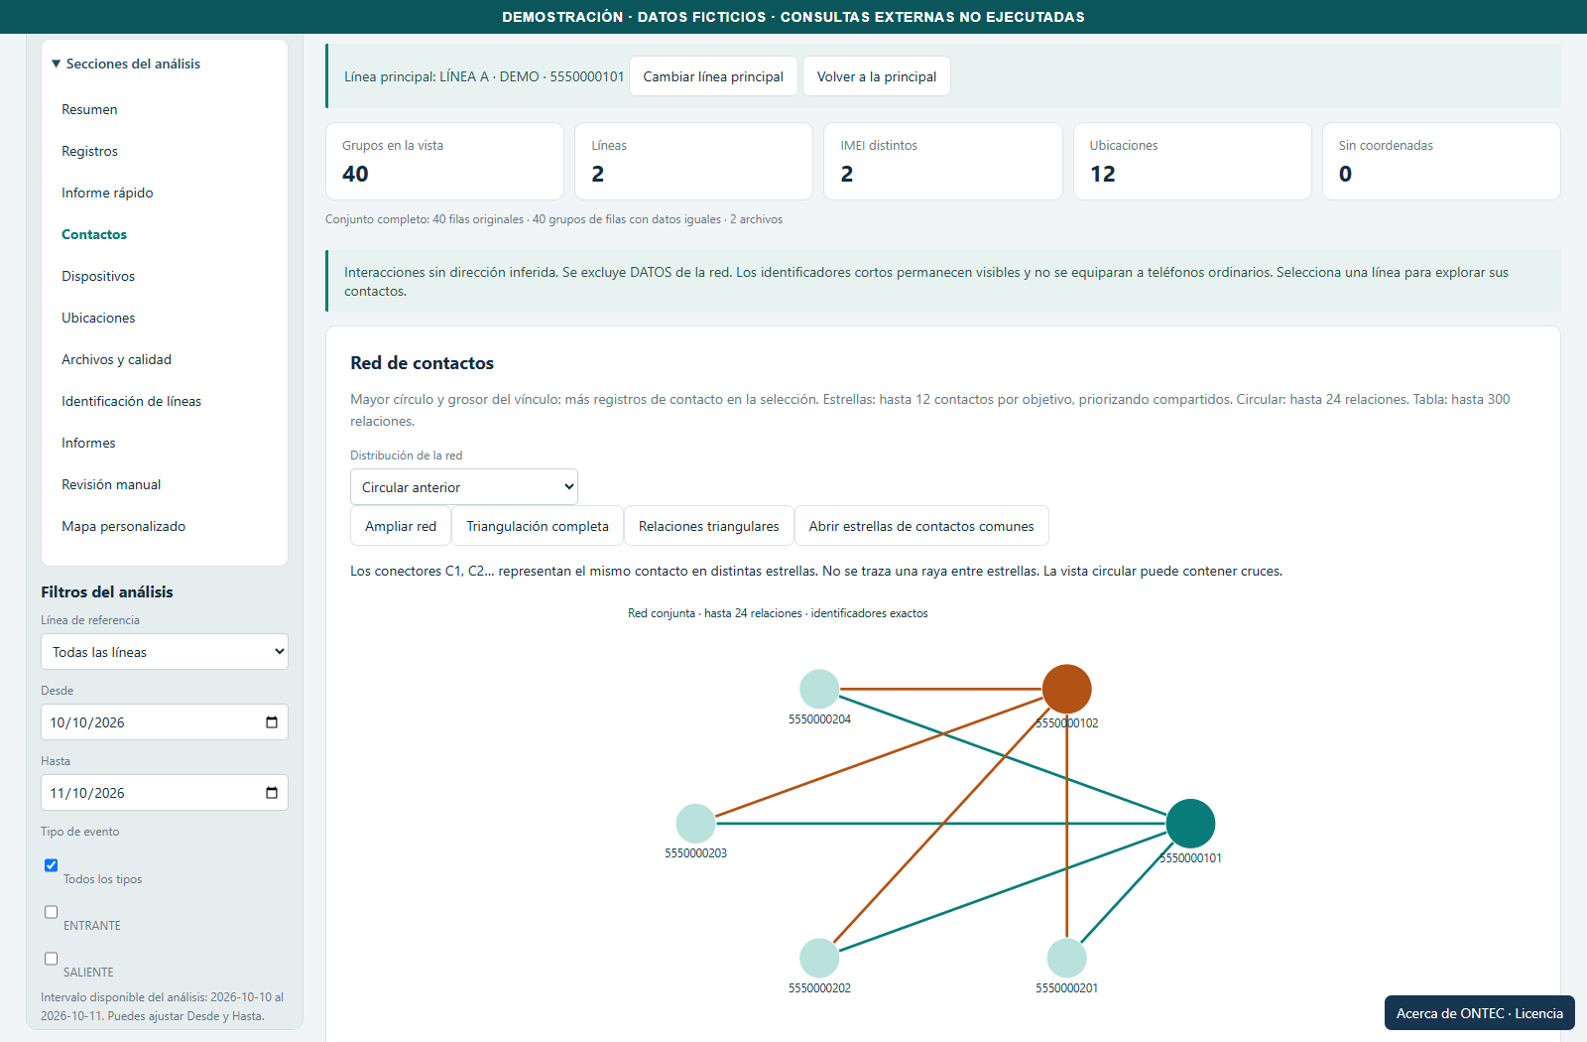Select network node 5550000101

pos(1190,824)
